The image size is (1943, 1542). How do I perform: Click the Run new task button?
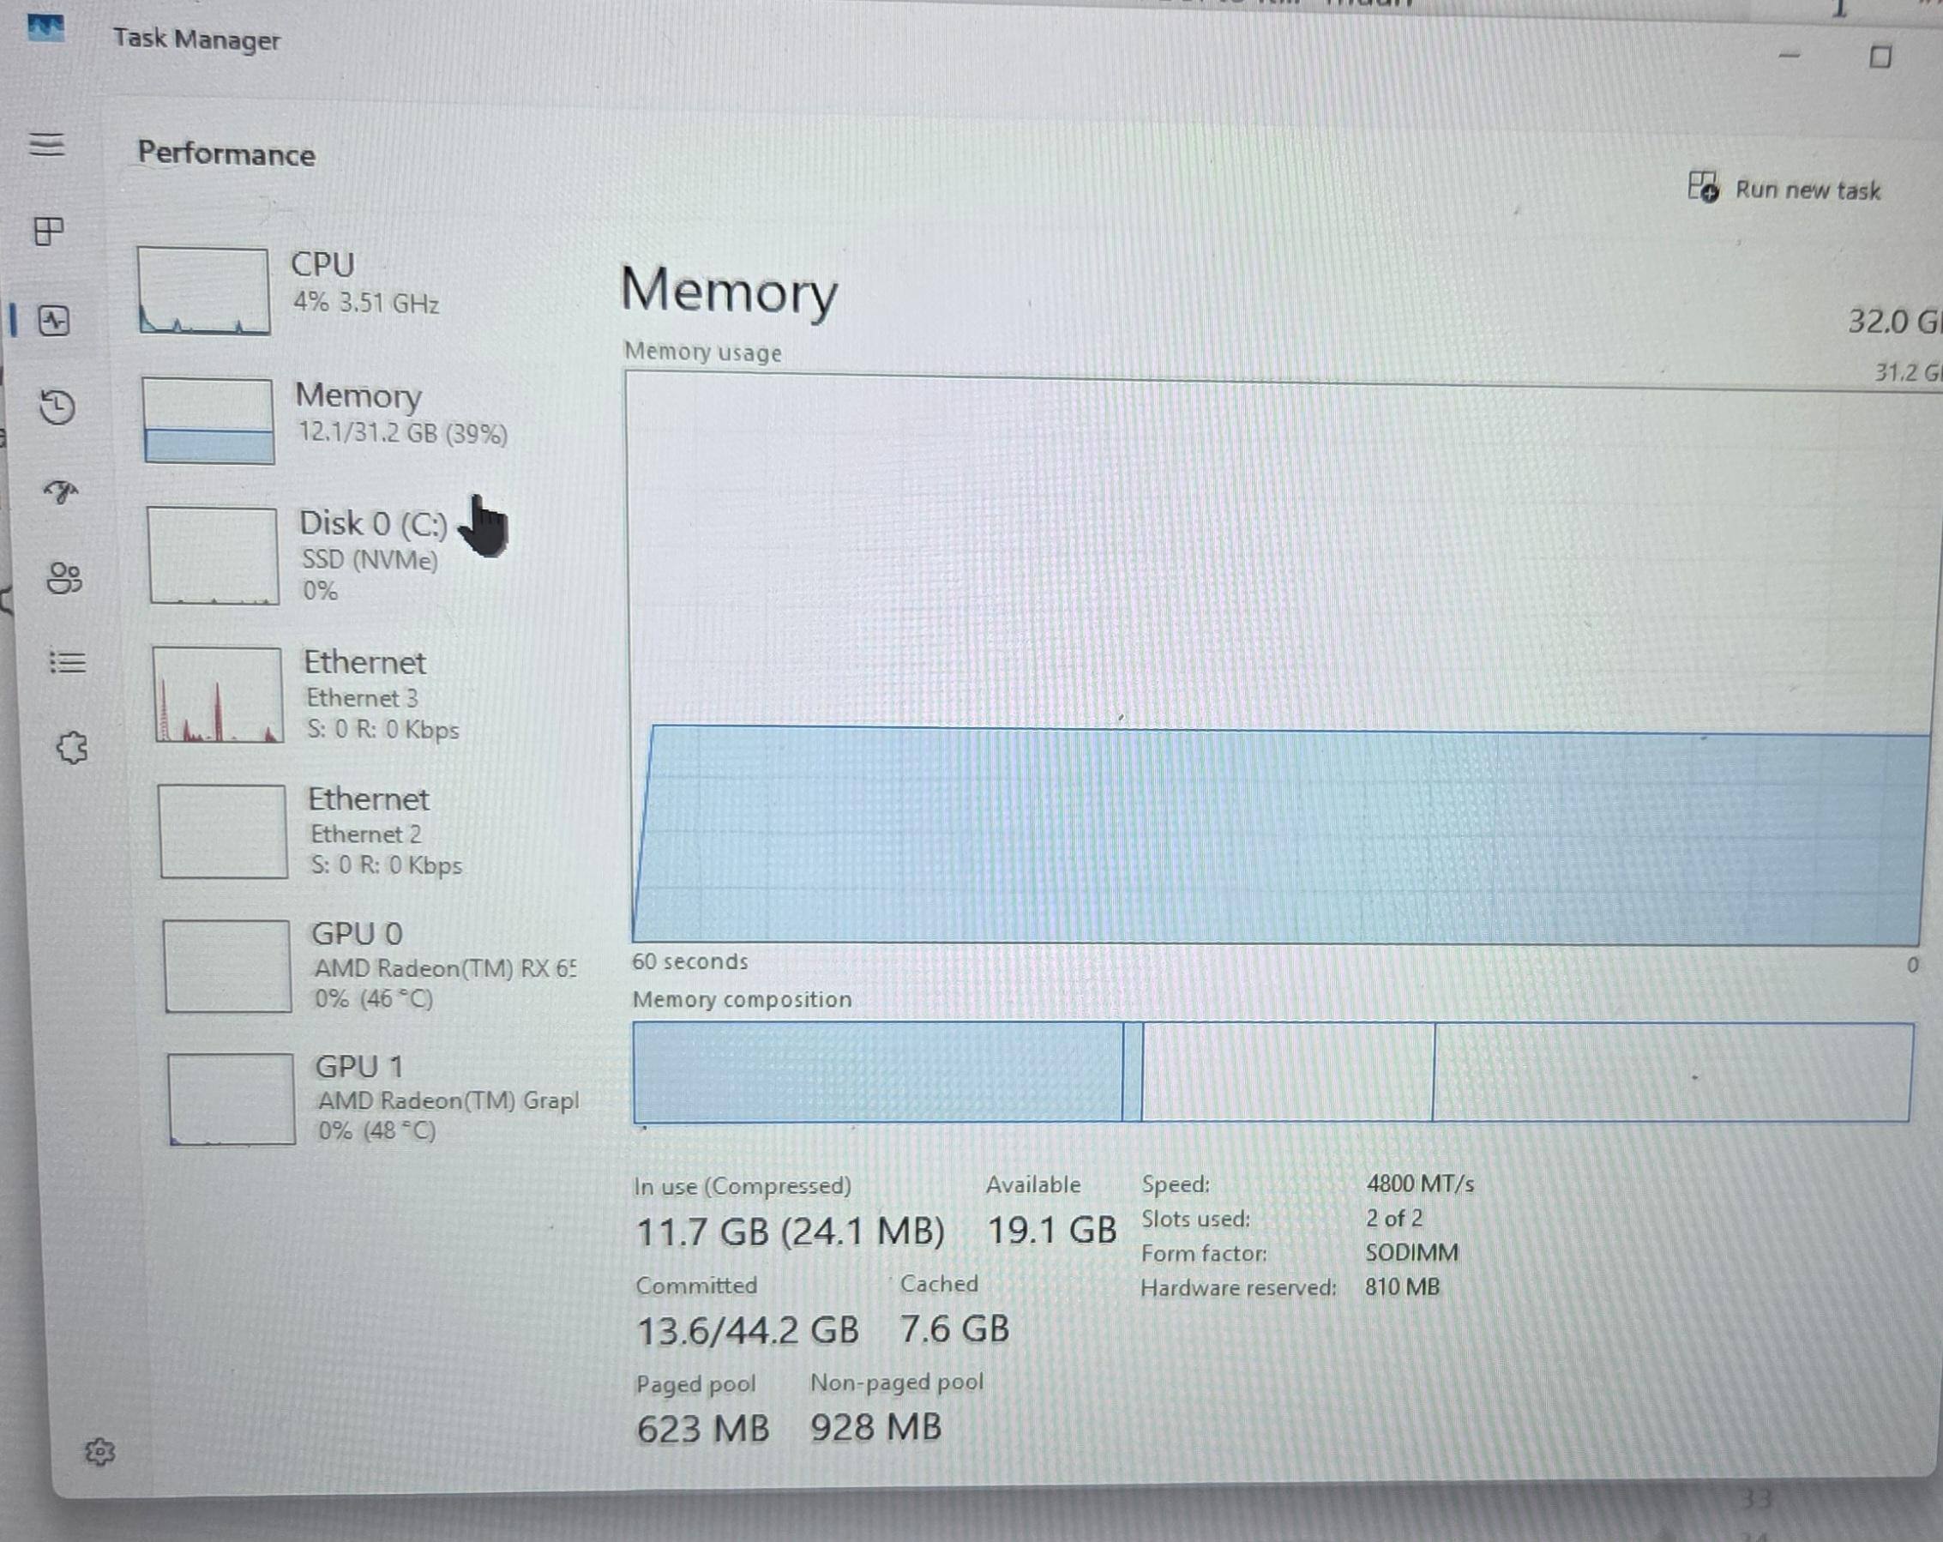coord(1784,190)
